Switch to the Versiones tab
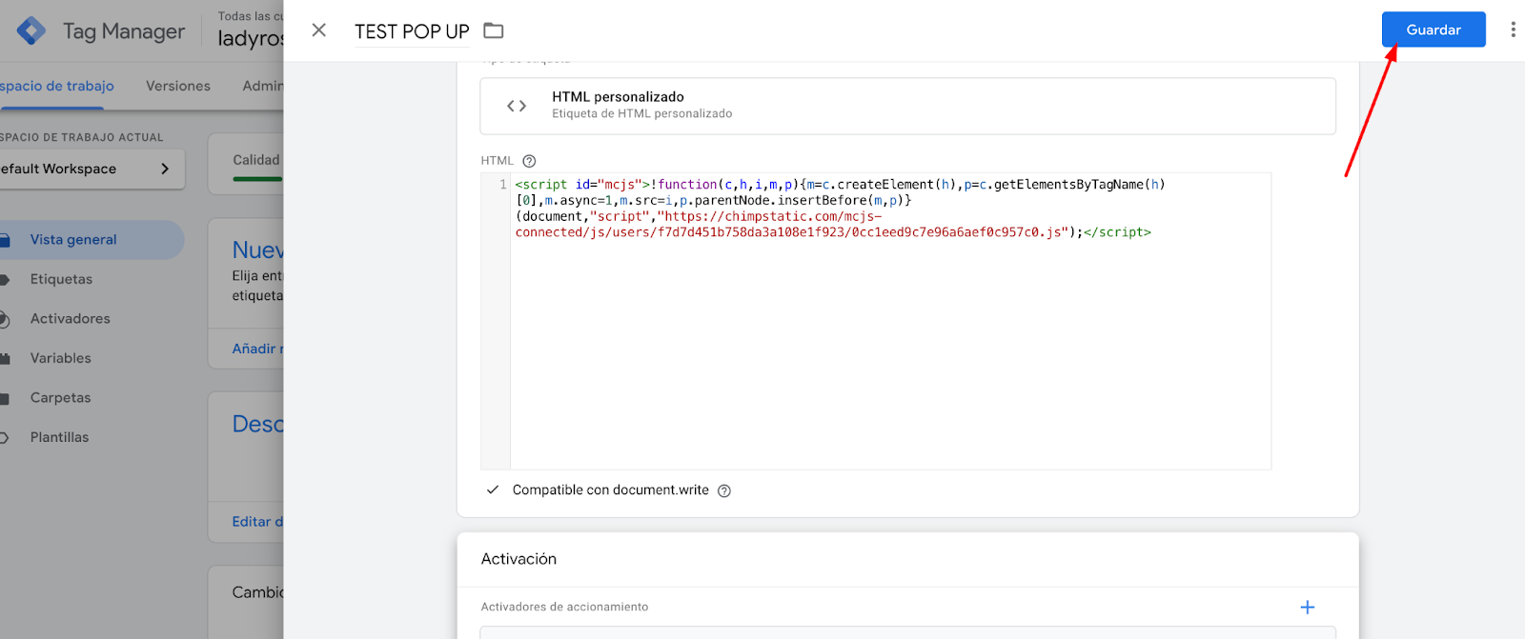This screenshot has width=1525, height=639. pyautogui.click(x=178, y=86)
